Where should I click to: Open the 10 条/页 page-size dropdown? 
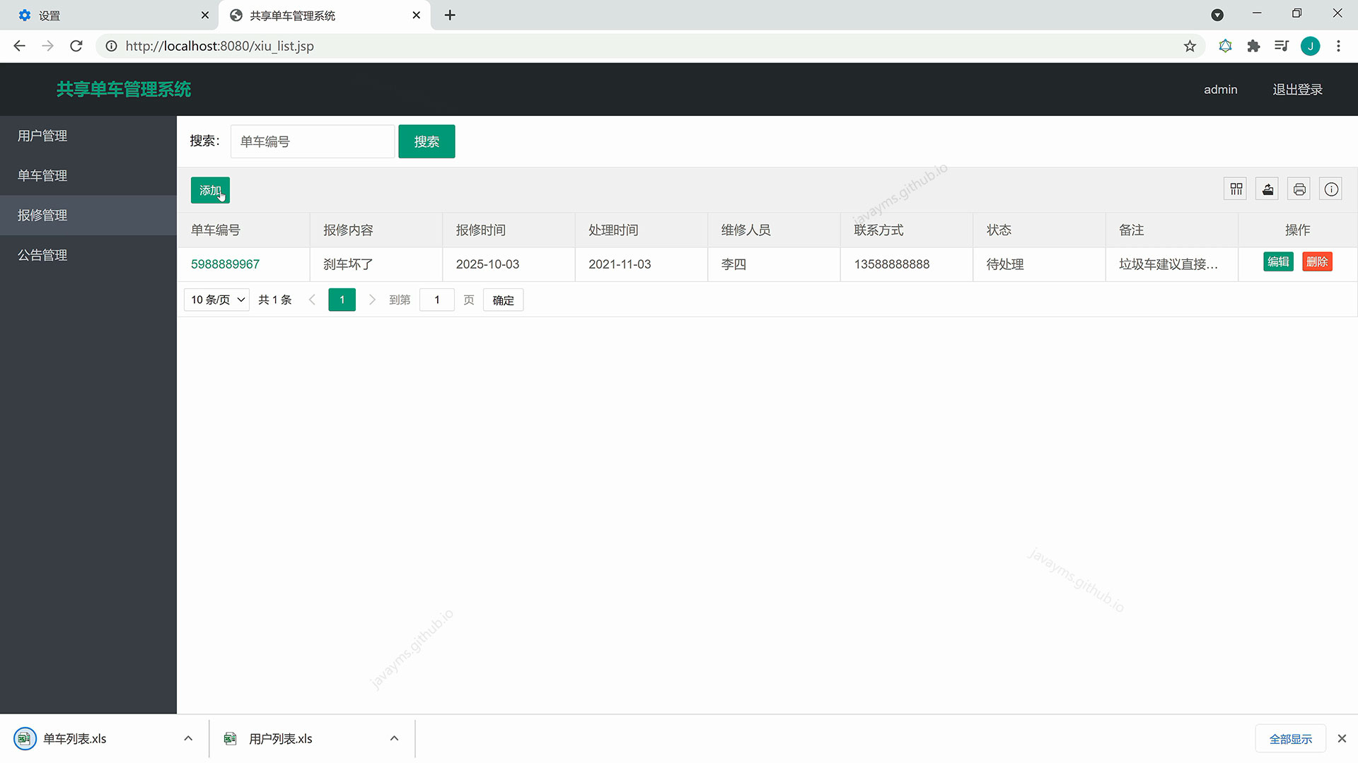pos(216,300)
